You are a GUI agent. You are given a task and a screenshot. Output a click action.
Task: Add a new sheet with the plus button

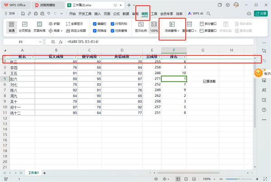click(x=44, y=173)
